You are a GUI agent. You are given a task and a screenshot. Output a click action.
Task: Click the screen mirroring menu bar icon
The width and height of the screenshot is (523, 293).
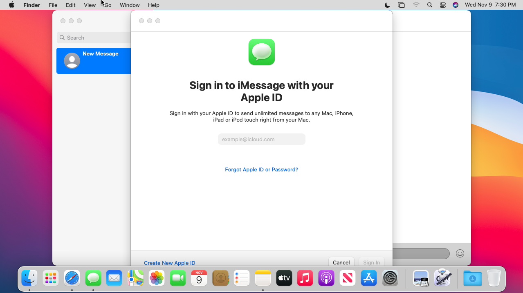point(401,5)
